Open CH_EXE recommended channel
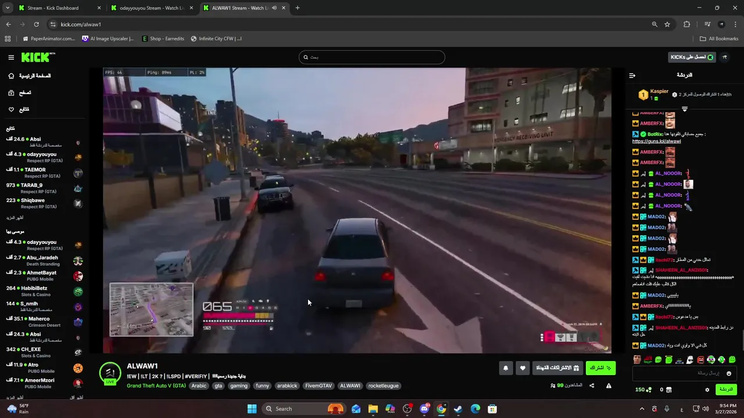This screenshot has width=744, height=418. coord(44,352)
